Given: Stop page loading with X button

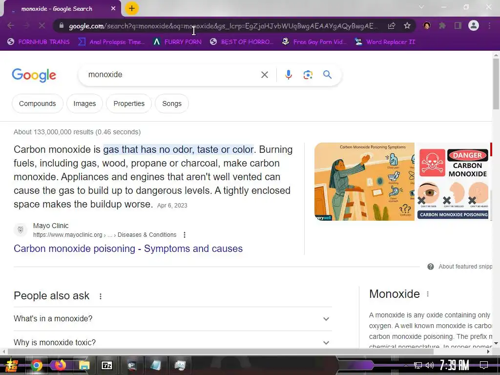Looking at the screenshot, I should pyautogui.click(x=42, y=25).
